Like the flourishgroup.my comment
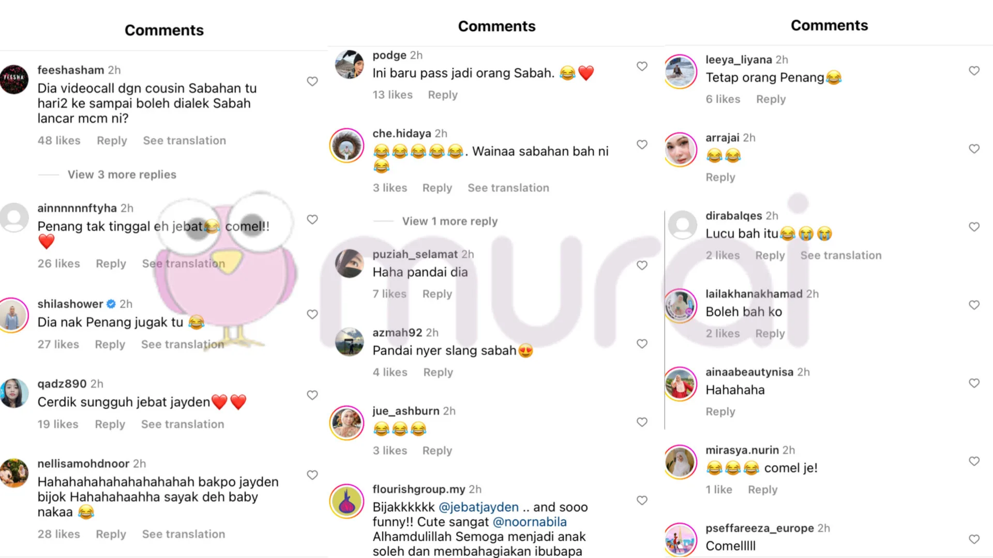The image size is (993, 558). pyautogui.click(x=642, y=500)
